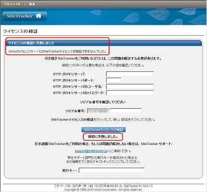The height and width of the screenshot is (192, 207).
Task: Click the SiteTracker logo button
Action: [25, 16]
